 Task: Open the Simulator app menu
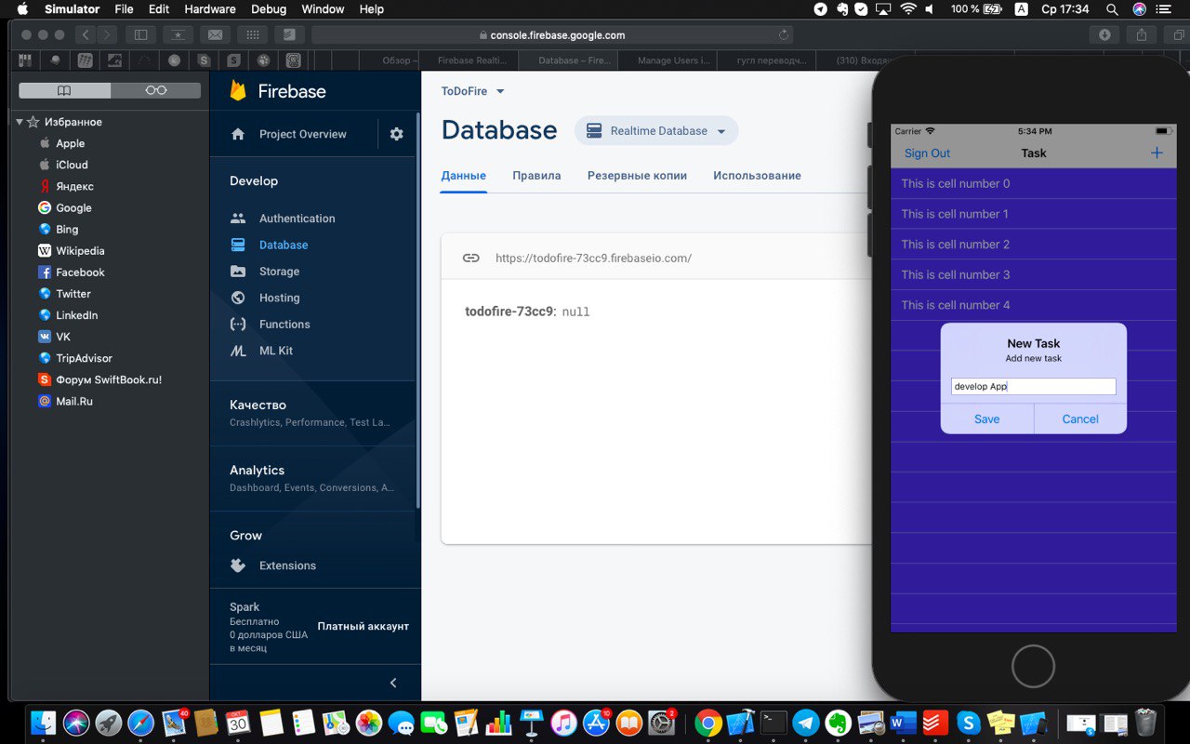(x=72, y=9)
